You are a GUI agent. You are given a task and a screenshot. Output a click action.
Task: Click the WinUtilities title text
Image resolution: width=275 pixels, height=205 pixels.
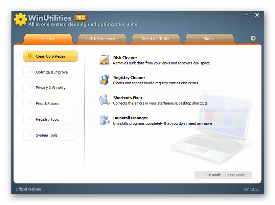50,18
